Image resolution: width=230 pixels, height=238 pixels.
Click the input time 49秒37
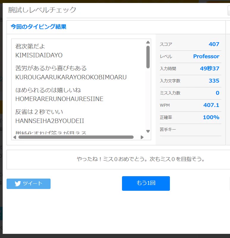[209, 68]
